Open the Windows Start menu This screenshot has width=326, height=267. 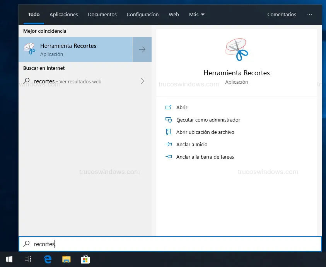tap(9, 260)
